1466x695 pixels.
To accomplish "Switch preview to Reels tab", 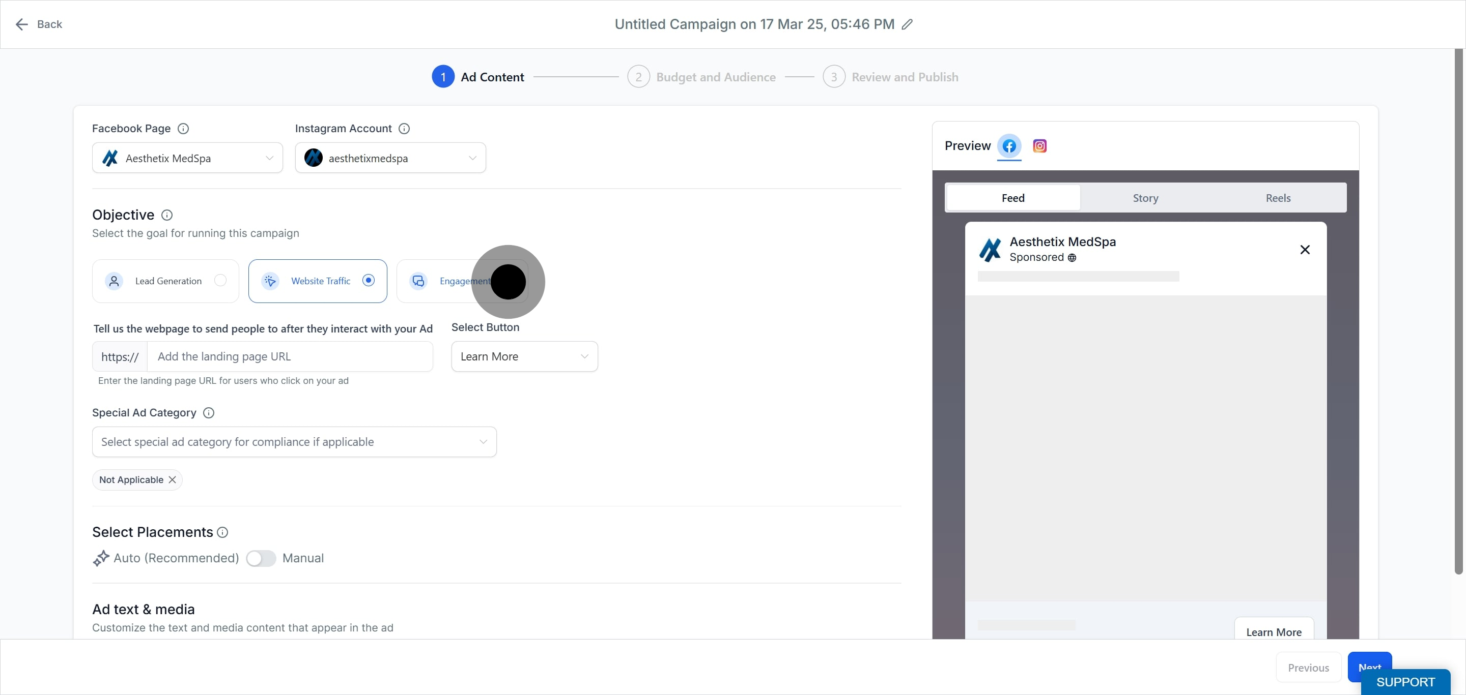I will (1278, 198).
